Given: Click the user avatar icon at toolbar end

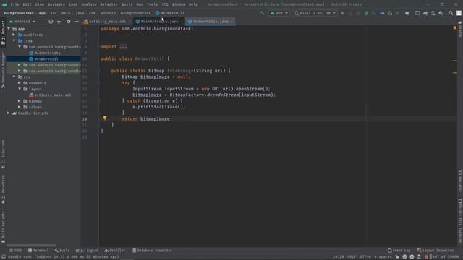Looking at the screenshot, I should tap(459, 13).
